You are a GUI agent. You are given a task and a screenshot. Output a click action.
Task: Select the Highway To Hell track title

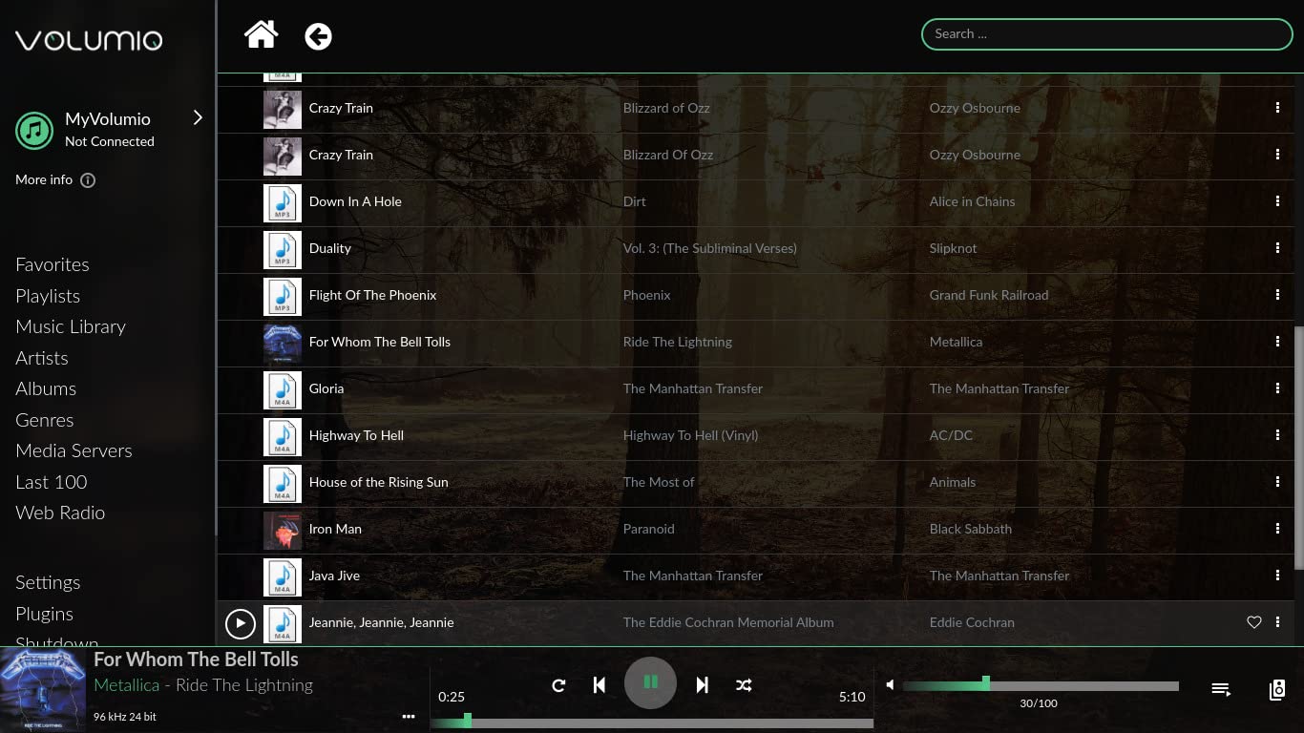(x=356, y=435)
